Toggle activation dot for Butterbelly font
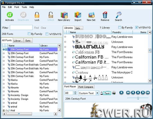Viewport: 153px width, 119px height. [65, 47]
